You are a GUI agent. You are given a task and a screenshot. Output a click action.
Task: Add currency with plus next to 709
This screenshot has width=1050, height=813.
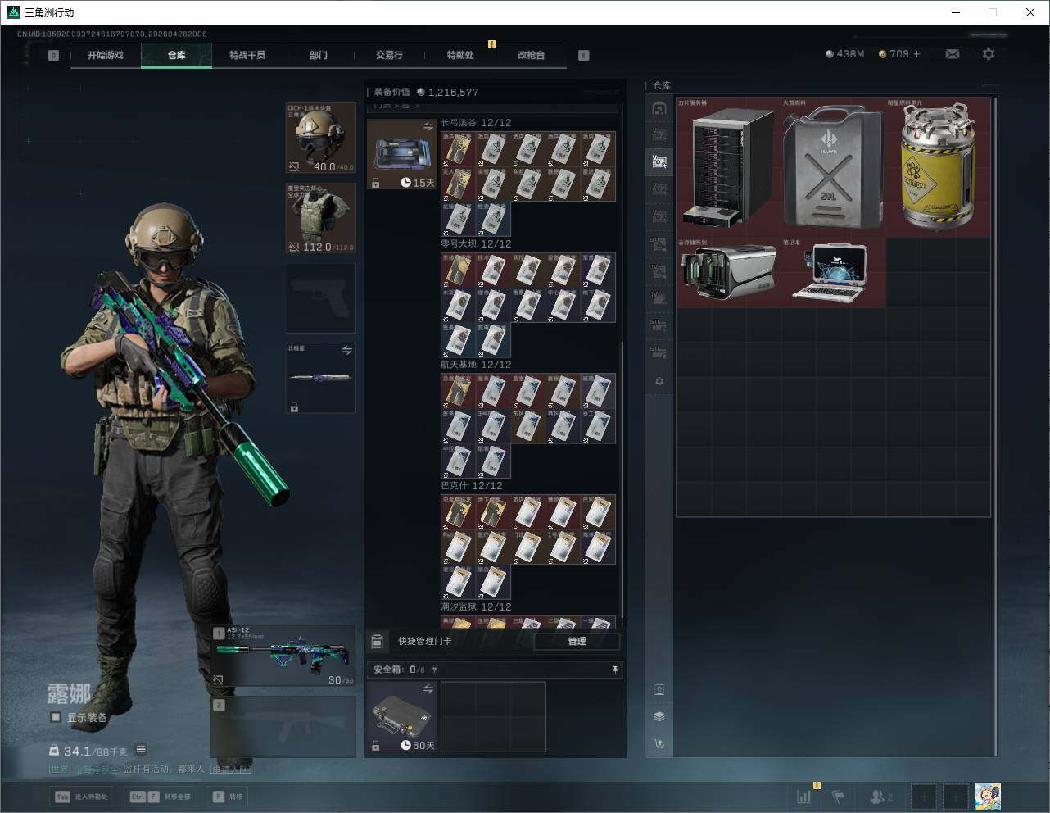click(916, 54)
